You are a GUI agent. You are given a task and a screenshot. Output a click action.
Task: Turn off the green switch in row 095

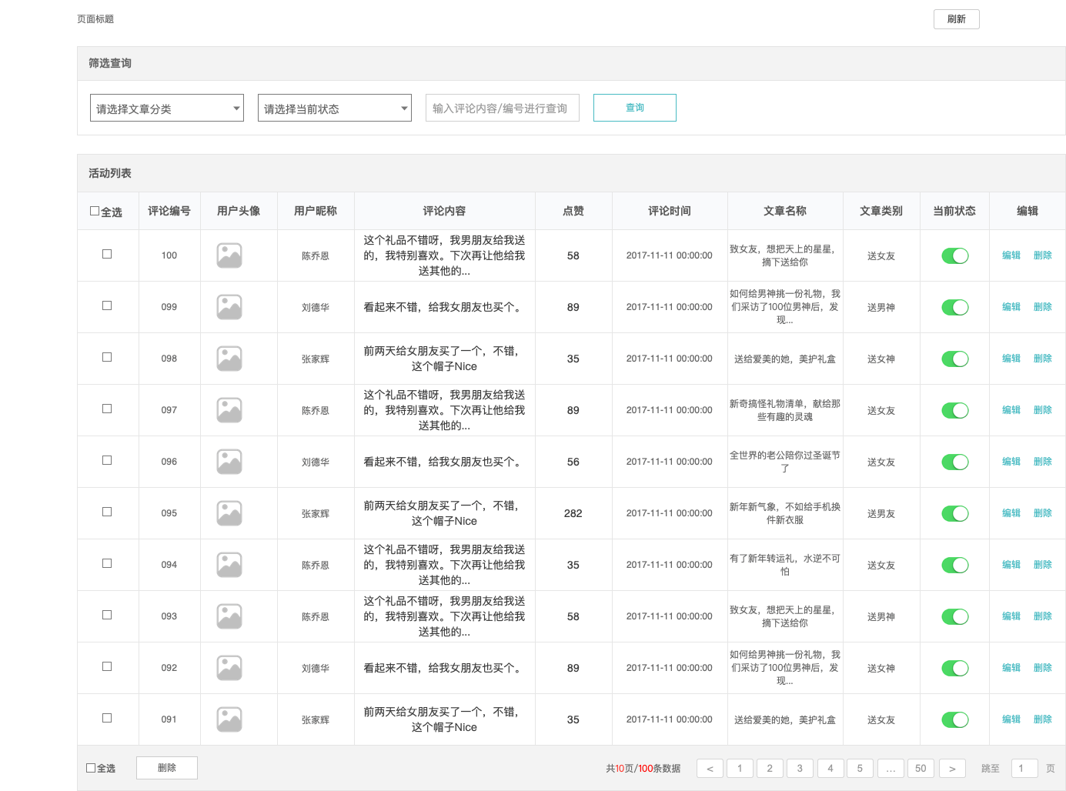(x=954, y=512)
